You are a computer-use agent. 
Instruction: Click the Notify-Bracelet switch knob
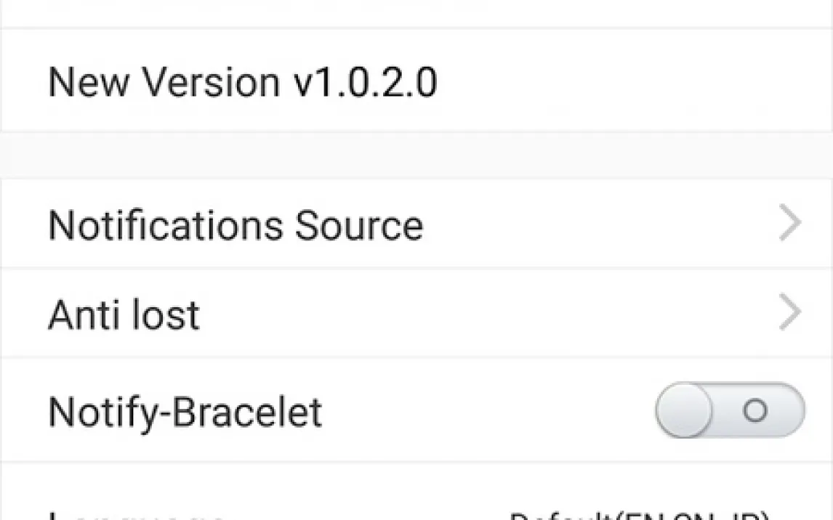[x=685, y=410]
